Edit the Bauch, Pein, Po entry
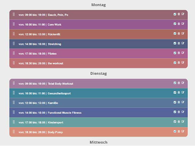This screenshot has width=195, height=146. [183, 14]
